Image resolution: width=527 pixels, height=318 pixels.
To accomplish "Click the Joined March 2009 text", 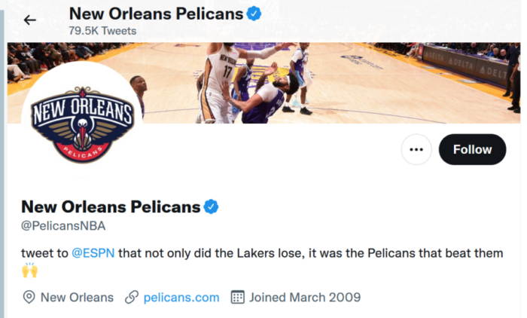I will point(304,297).
